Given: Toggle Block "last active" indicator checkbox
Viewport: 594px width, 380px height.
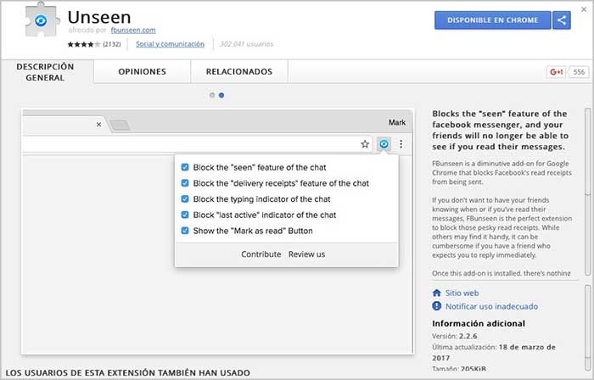Looking at the screenshot, I should point(185,215).
